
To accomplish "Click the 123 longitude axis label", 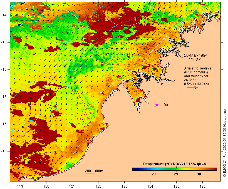I will (x=124, y=186).
